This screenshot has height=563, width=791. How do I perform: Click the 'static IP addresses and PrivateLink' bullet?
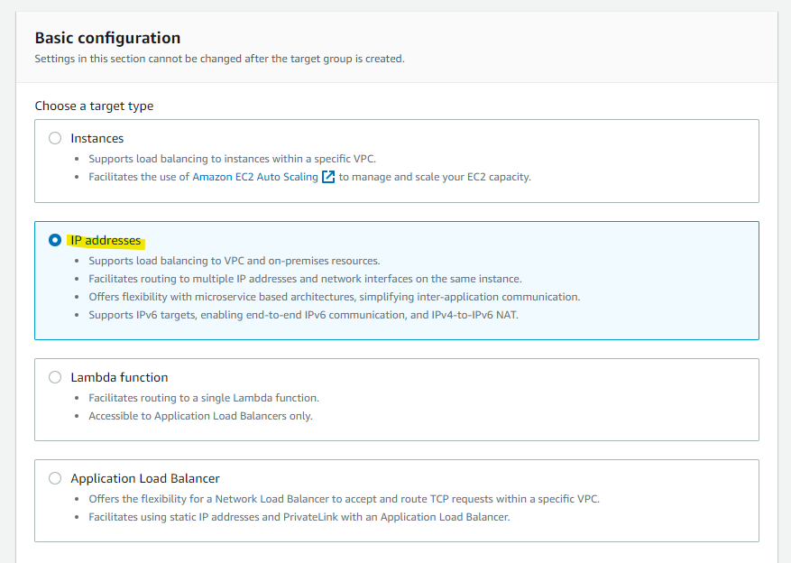pos(299,517)
